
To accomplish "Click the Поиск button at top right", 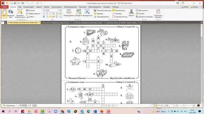I will [x=194, y=7].
